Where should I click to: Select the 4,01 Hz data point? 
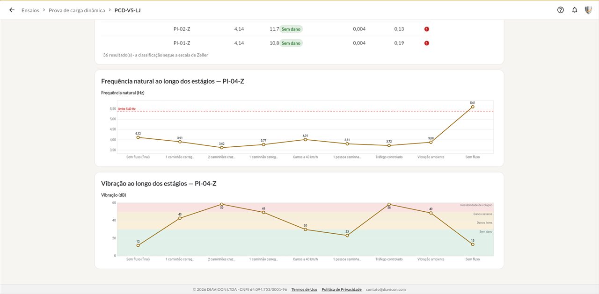click(306, 139)
